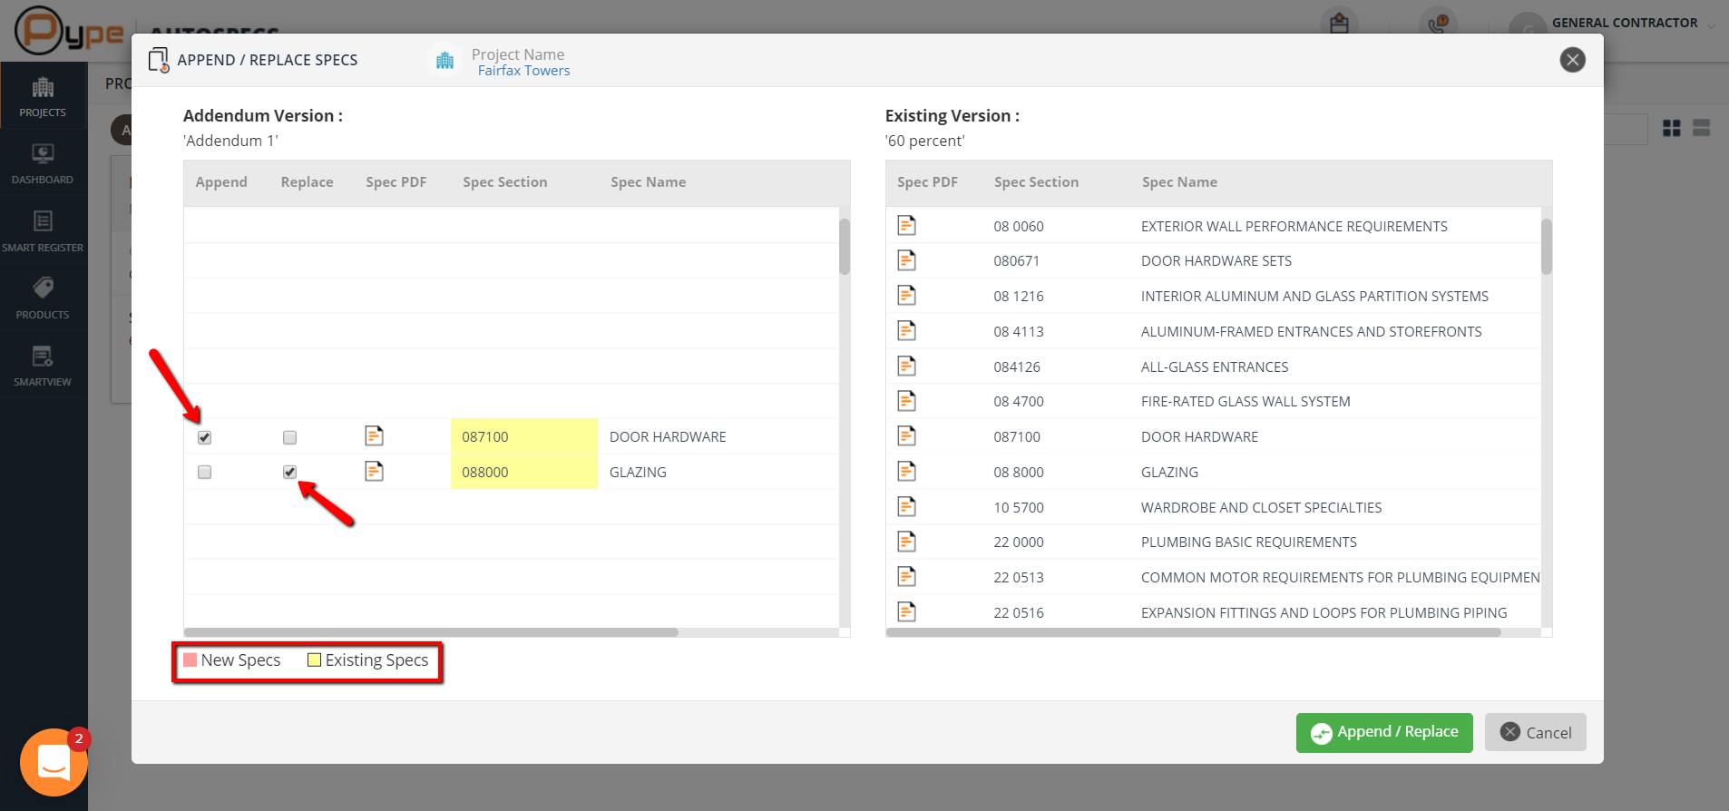1729x811 pixels.
Task: Open Spec PDF for addendum GLAZING 088000
Action: 374,472
